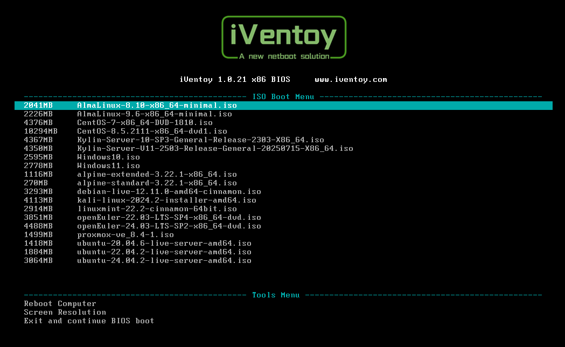Click the iVentoy logo at top
This screenshot has height=347, width=565.
pyautogui.click(x=283, y=37)
